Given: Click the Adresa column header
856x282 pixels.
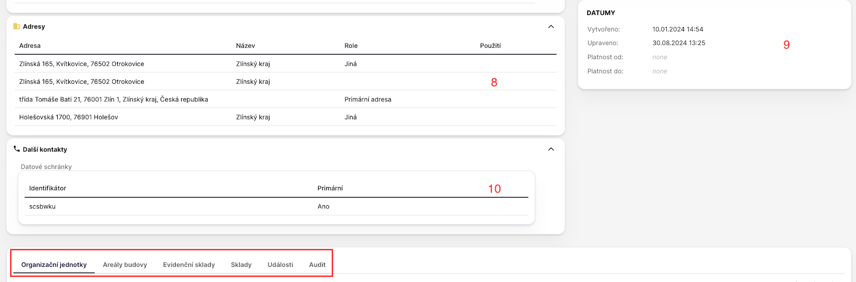Looking at the screenshot, I should pyautogui.click(x=30, y=46).
